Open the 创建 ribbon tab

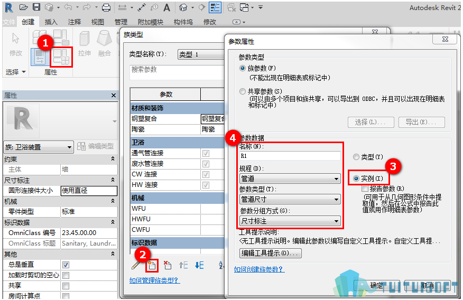[x=28, y=22]
